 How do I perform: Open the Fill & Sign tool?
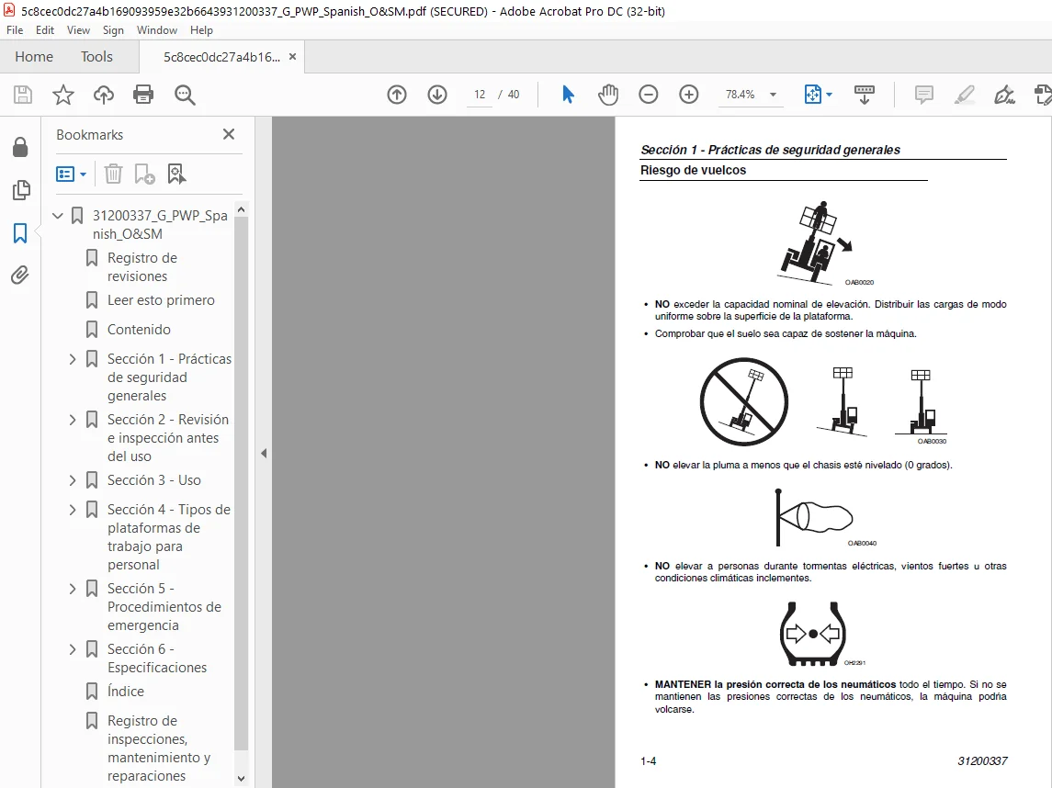tap(1004, 95)
